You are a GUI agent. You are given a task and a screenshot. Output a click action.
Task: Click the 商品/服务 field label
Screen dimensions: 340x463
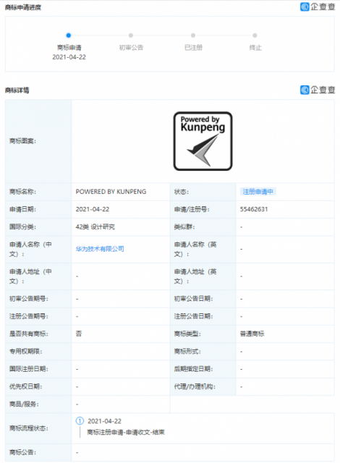pyautogui.click(x=24, y=404)
